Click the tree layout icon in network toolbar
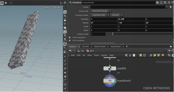 tap(130, 55)
